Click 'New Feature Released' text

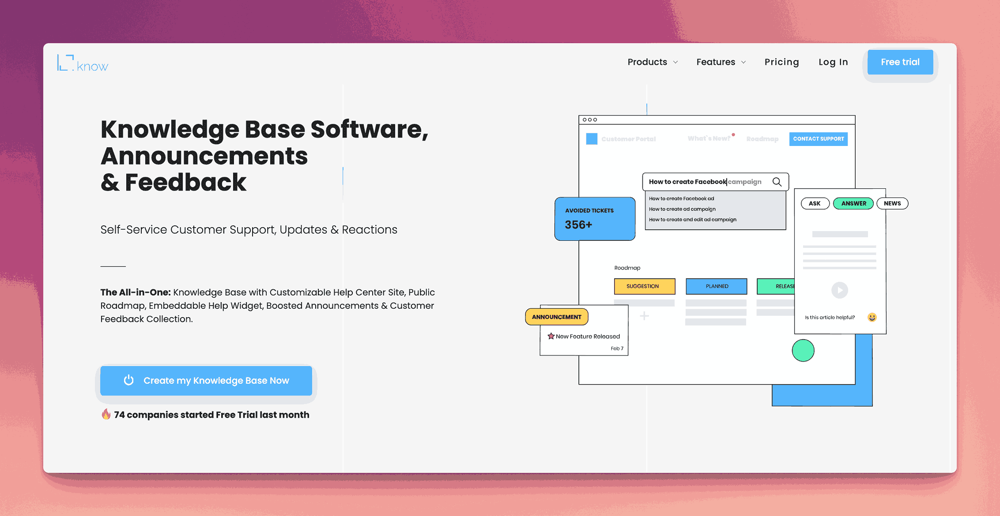[x=588, y=337]
